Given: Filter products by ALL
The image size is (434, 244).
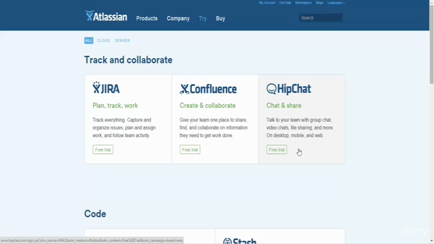Looking at the screenshot, I should 89,41.
